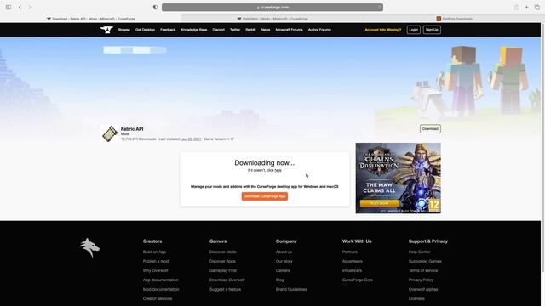545x306 pixels.
Task: Open the Twitter nav link
Action: point(235,30)
